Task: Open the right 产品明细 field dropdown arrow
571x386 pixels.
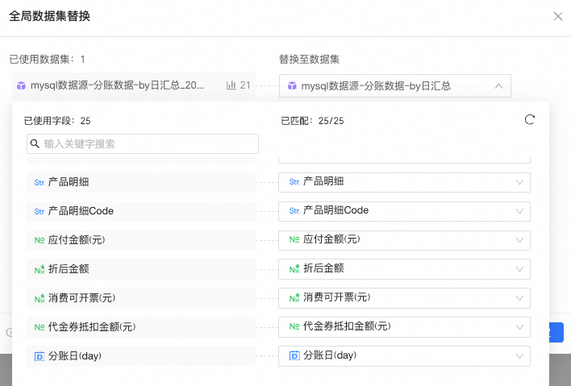Action: [x=519, y=182]
